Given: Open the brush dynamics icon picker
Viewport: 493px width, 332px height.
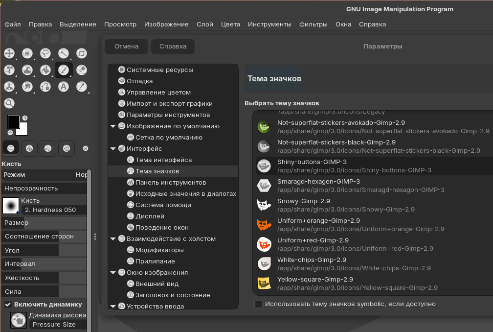Looking at the screenshot, I should point(19,320).
